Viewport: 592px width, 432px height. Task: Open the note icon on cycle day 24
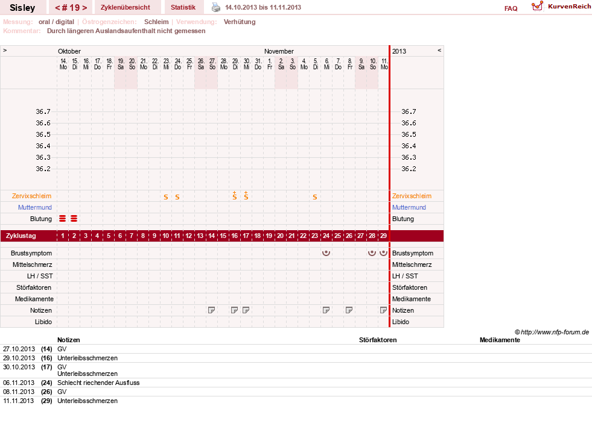pyautogui.click(x=326, y=310)
